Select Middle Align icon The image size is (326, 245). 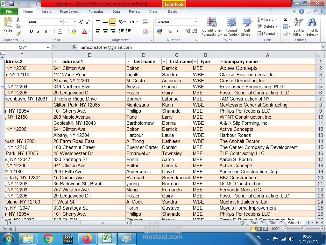pos(105,22)
